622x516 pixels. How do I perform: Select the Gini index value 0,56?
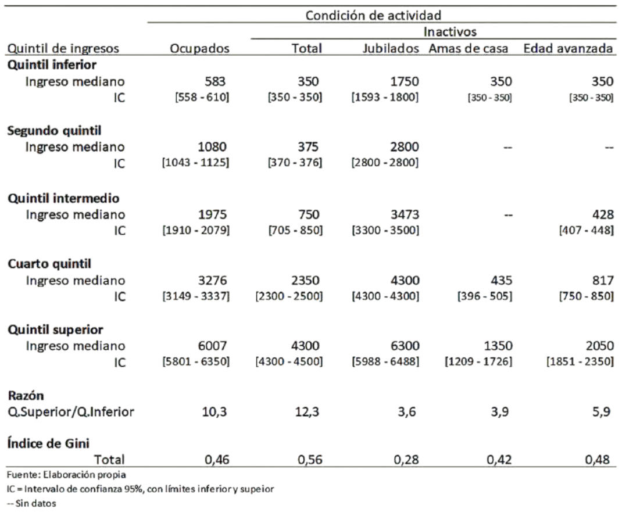tap(309, 460)
